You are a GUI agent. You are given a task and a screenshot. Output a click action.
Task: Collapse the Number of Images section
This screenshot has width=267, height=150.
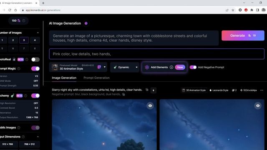[x=38, y=32]
